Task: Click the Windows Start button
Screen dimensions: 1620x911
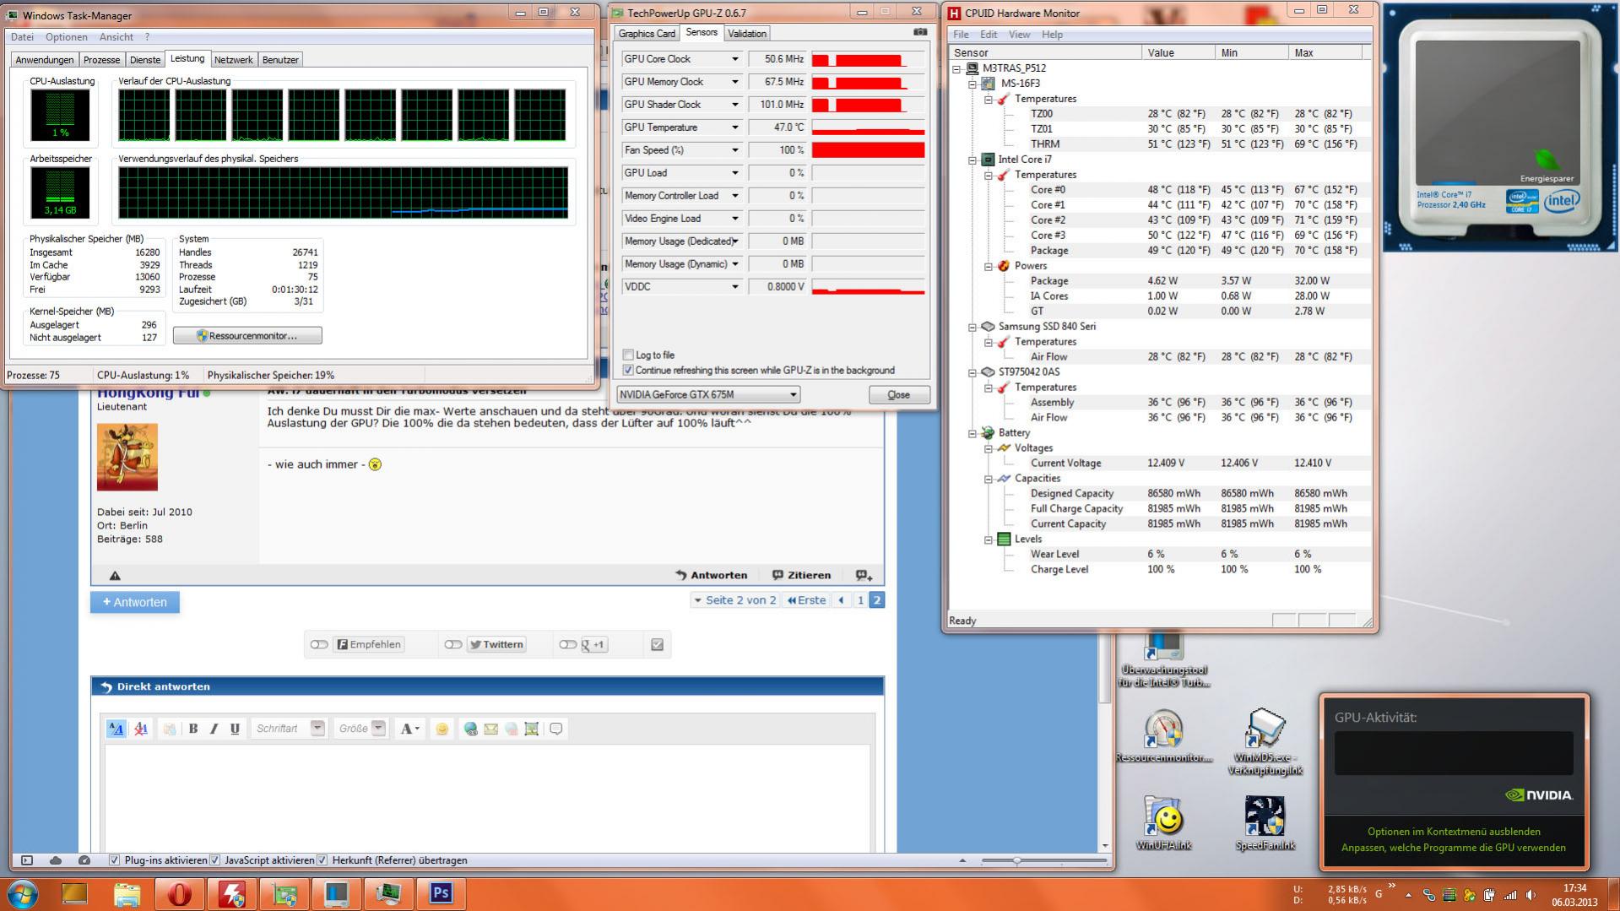Action: 22,894
